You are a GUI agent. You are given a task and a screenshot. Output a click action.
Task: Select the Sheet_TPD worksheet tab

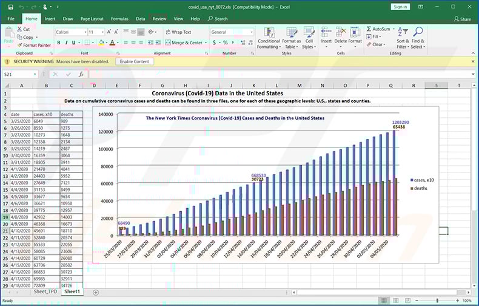45,291
